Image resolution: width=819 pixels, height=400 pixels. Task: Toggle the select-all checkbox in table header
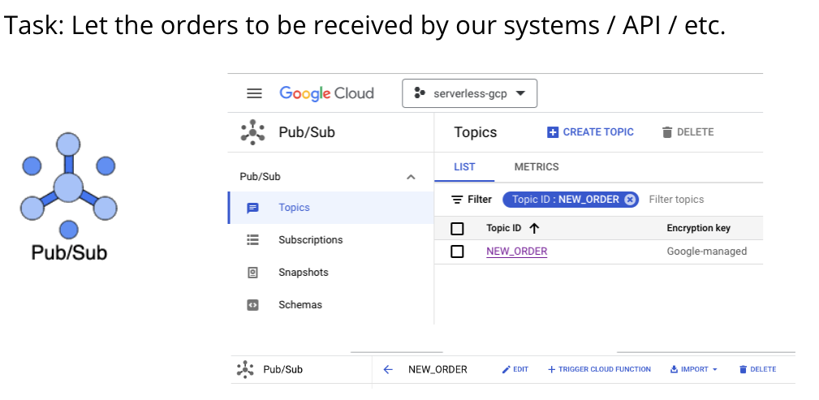click(x=457, y=229)
